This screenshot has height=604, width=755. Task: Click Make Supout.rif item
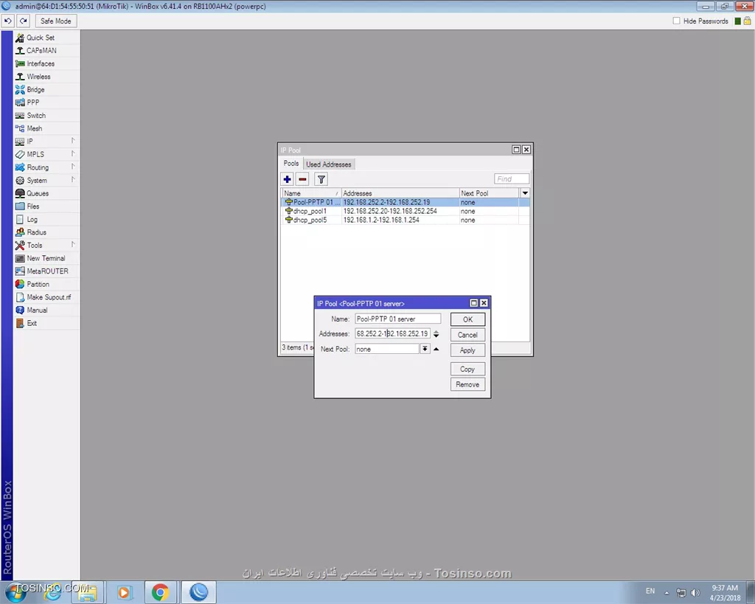49,298
